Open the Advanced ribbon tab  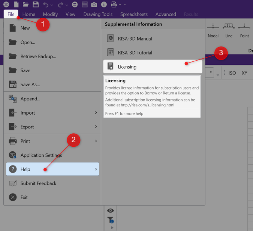(166, 14)
